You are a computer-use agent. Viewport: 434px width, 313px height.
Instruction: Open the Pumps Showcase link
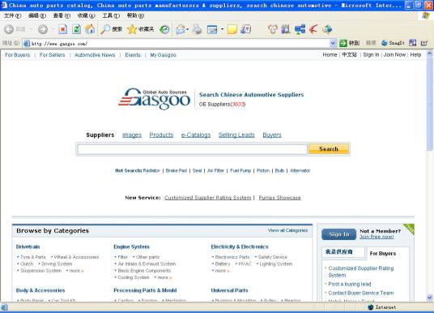coord(279,198)
